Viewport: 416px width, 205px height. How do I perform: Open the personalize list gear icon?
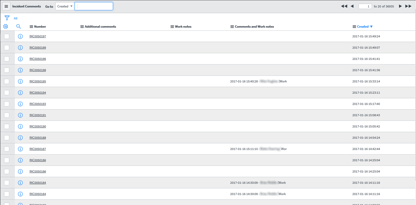coord(5,26)
